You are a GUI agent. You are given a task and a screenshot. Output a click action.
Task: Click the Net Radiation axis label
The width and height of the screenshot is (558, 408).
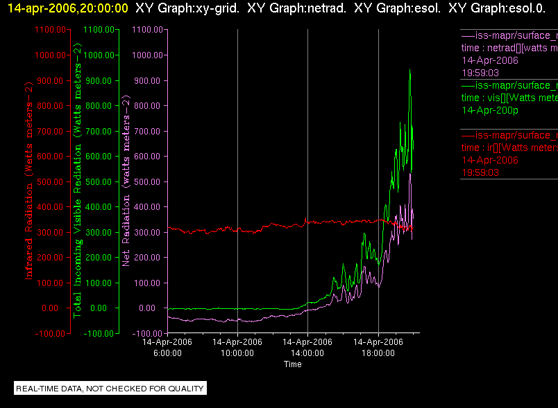(x=126, y=181)
